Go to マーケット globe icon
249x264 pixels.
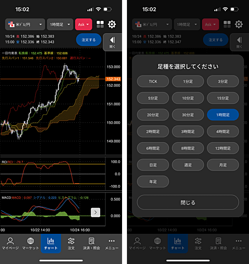pyautogui.click(x=31, y=244)
